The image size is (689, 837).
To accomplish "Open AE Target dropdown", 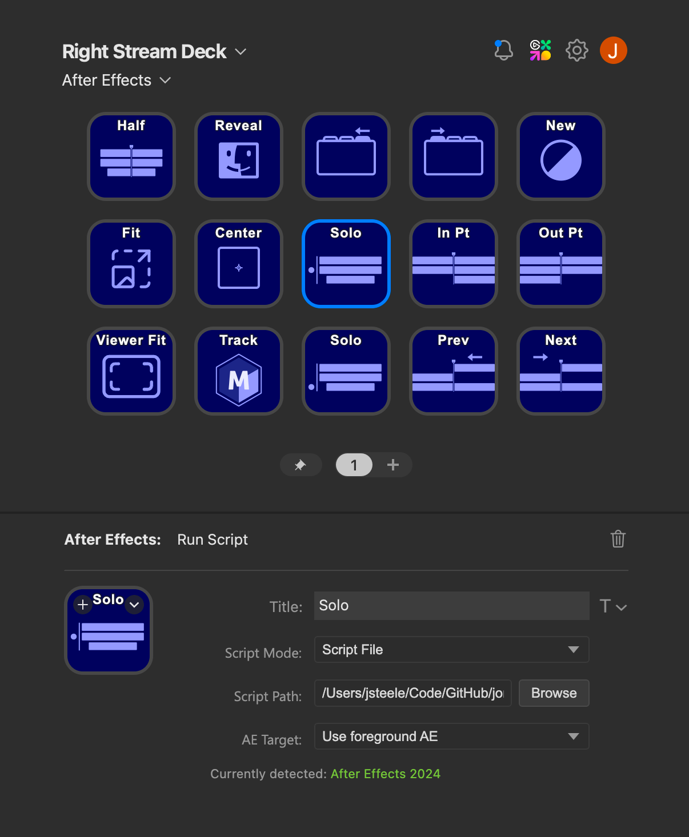I will pyautogui.click(x=452, y=737).
